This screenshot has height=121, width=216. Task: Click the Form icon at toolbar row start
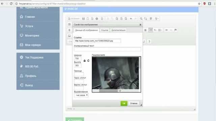(69, 25)
